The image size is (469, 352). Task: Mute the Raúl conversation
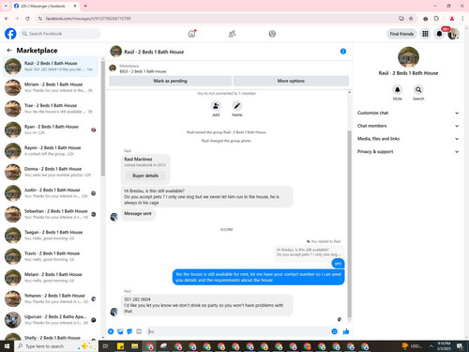(x=397, y=90)
